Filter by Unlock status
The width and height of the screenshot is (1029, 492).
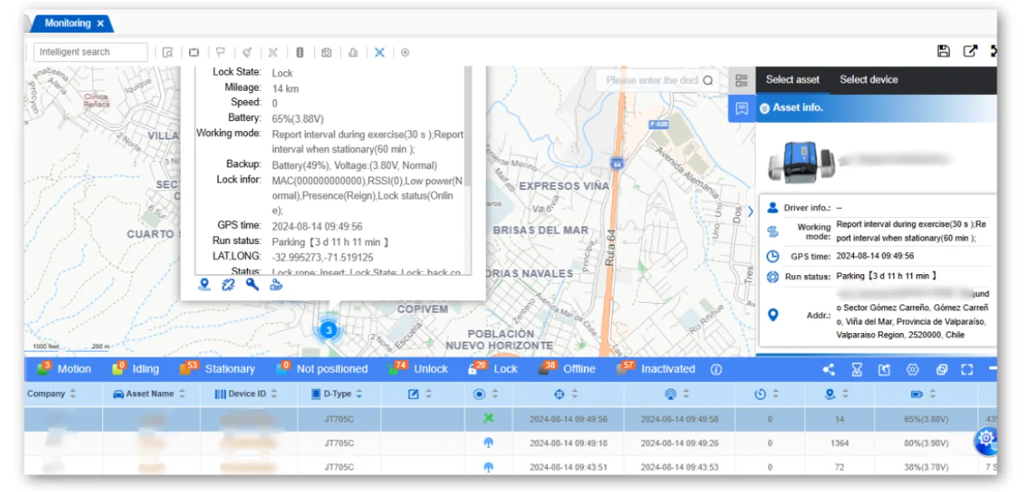coord(420,368)
